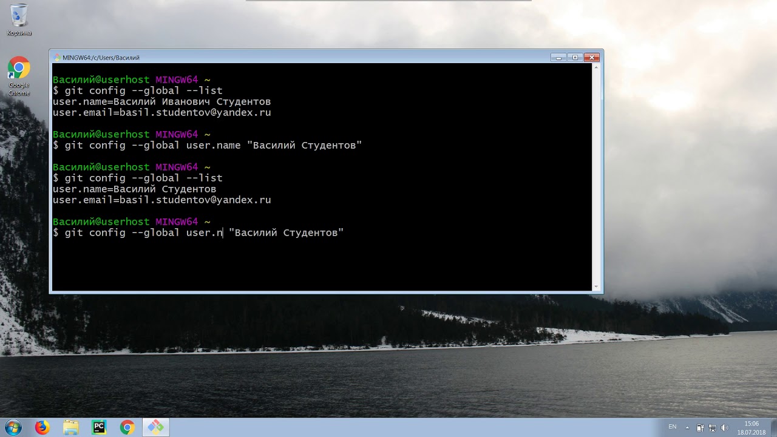The image size is (777, 437).
Task: Click the Windows Start button
Action: pyautogui.click(x=13, y=427)
